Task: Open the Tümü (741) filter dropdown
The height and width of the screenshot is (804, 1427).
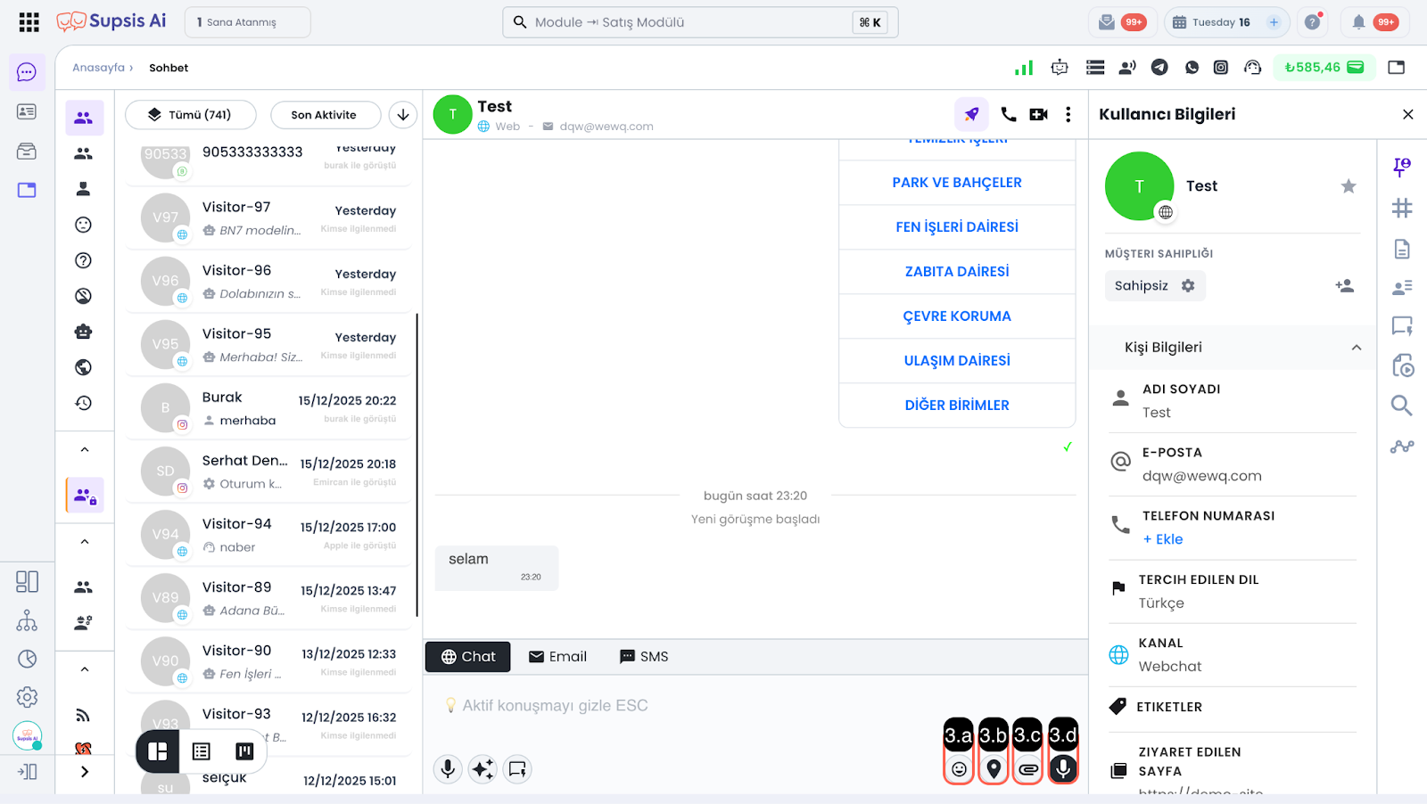Action: click(191, 115)
